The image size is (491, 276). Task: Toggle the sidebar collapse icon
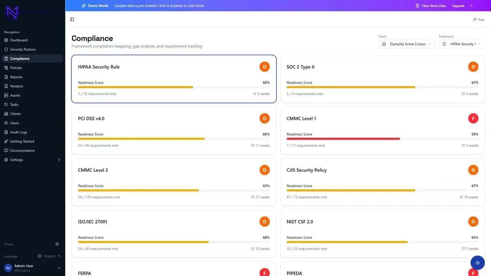coord(72,20)
